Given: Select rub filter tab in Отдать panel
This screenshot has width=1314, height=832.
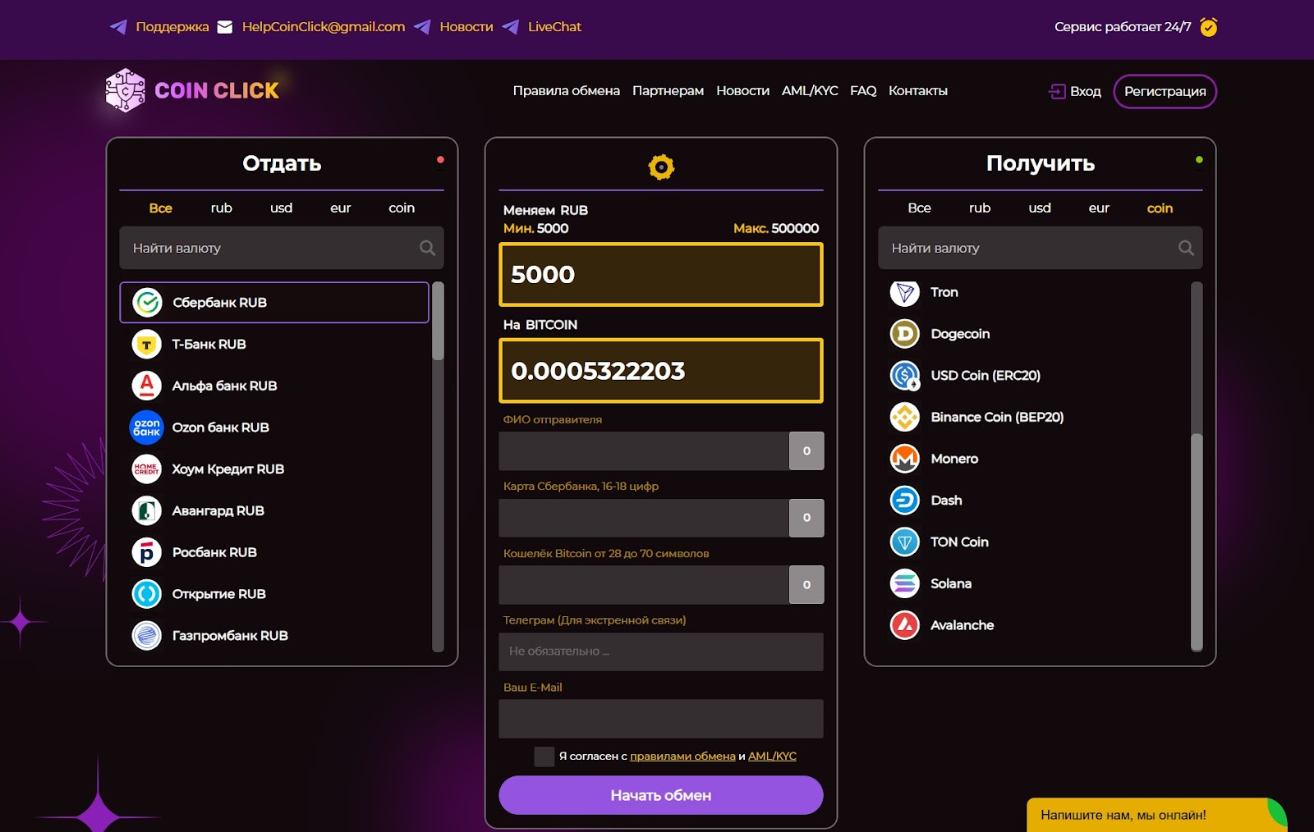Looking at the screenshot, I should [x=222, y=208].
